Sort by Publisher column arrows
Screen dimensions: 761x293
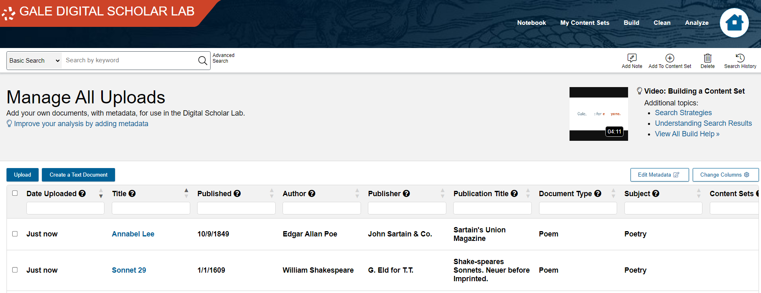[442, 193]
